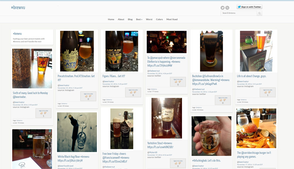Go to the Most Vued page
Image resolution: width=294 pixels, height=169 pixels.
coord(172,19)
